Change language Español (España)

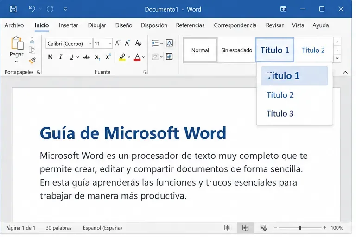pos(102,228)
